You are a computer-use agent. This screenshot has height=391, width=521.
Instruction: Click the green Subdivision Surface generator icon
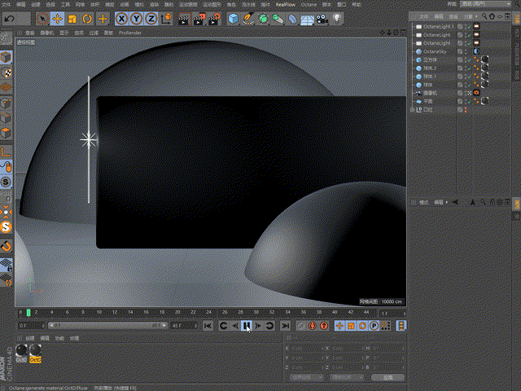click(x=263, y=19)
